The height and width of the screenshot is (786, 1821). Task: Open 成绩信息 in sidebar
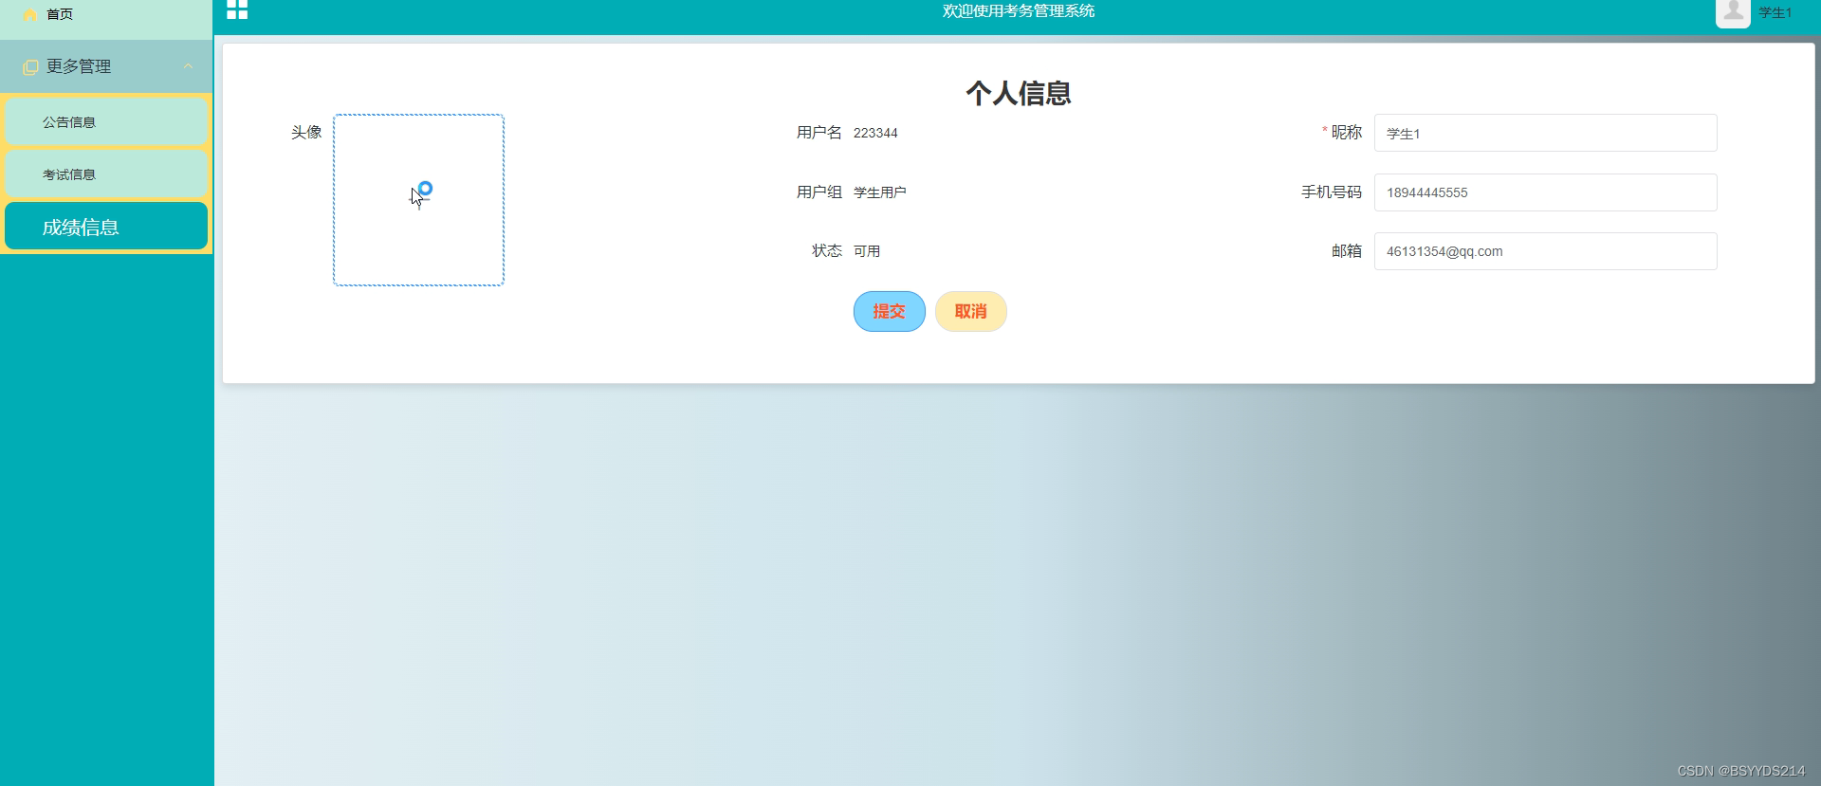(106, 226)
